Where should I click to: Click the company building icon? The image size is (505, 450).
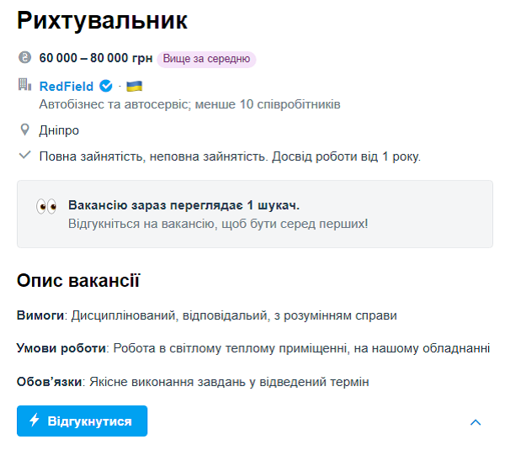[x=24, y=85]
